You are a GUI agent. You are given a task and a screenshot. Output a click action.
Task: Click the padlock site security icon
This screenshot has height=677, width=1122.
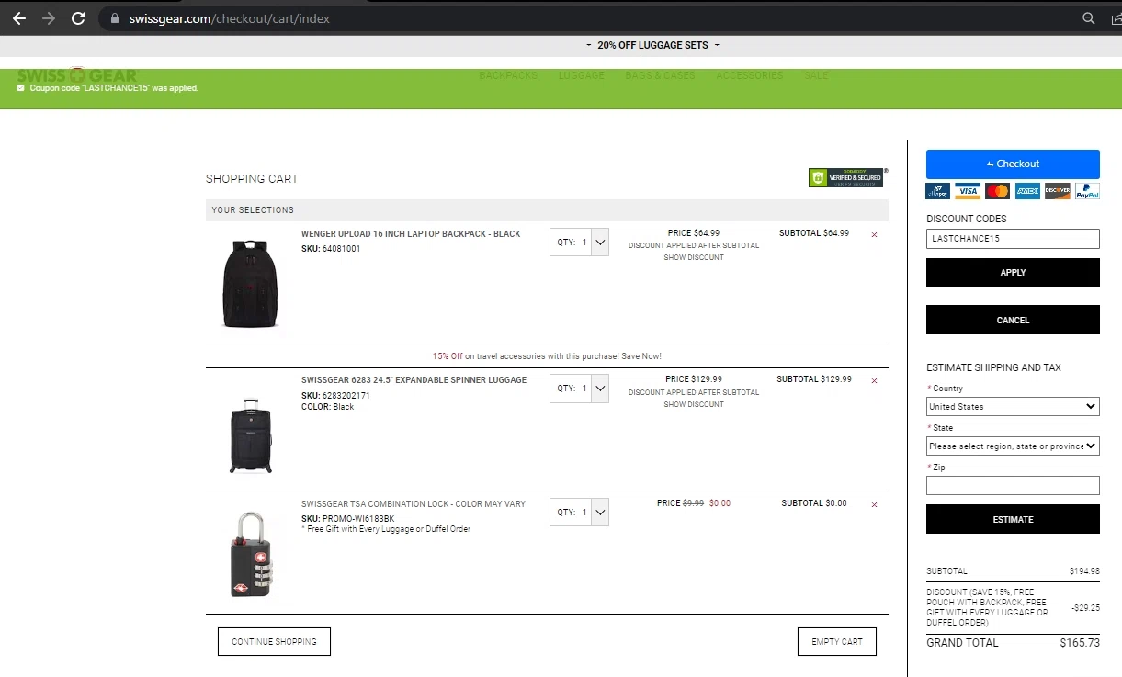pos(115,18)
